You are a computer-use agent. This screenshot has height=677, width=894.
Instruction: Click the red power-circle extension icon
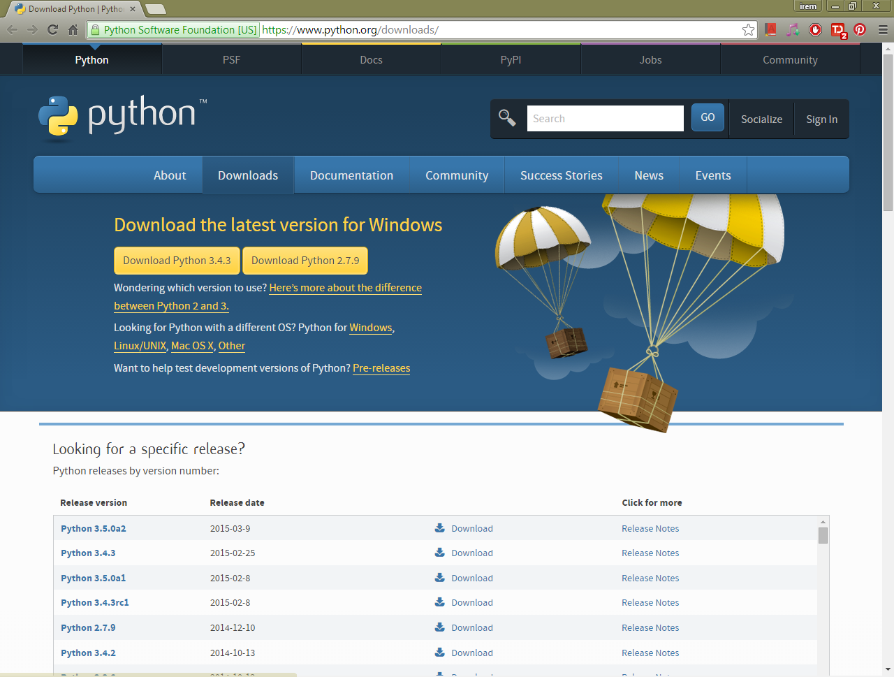pos(815,29)
